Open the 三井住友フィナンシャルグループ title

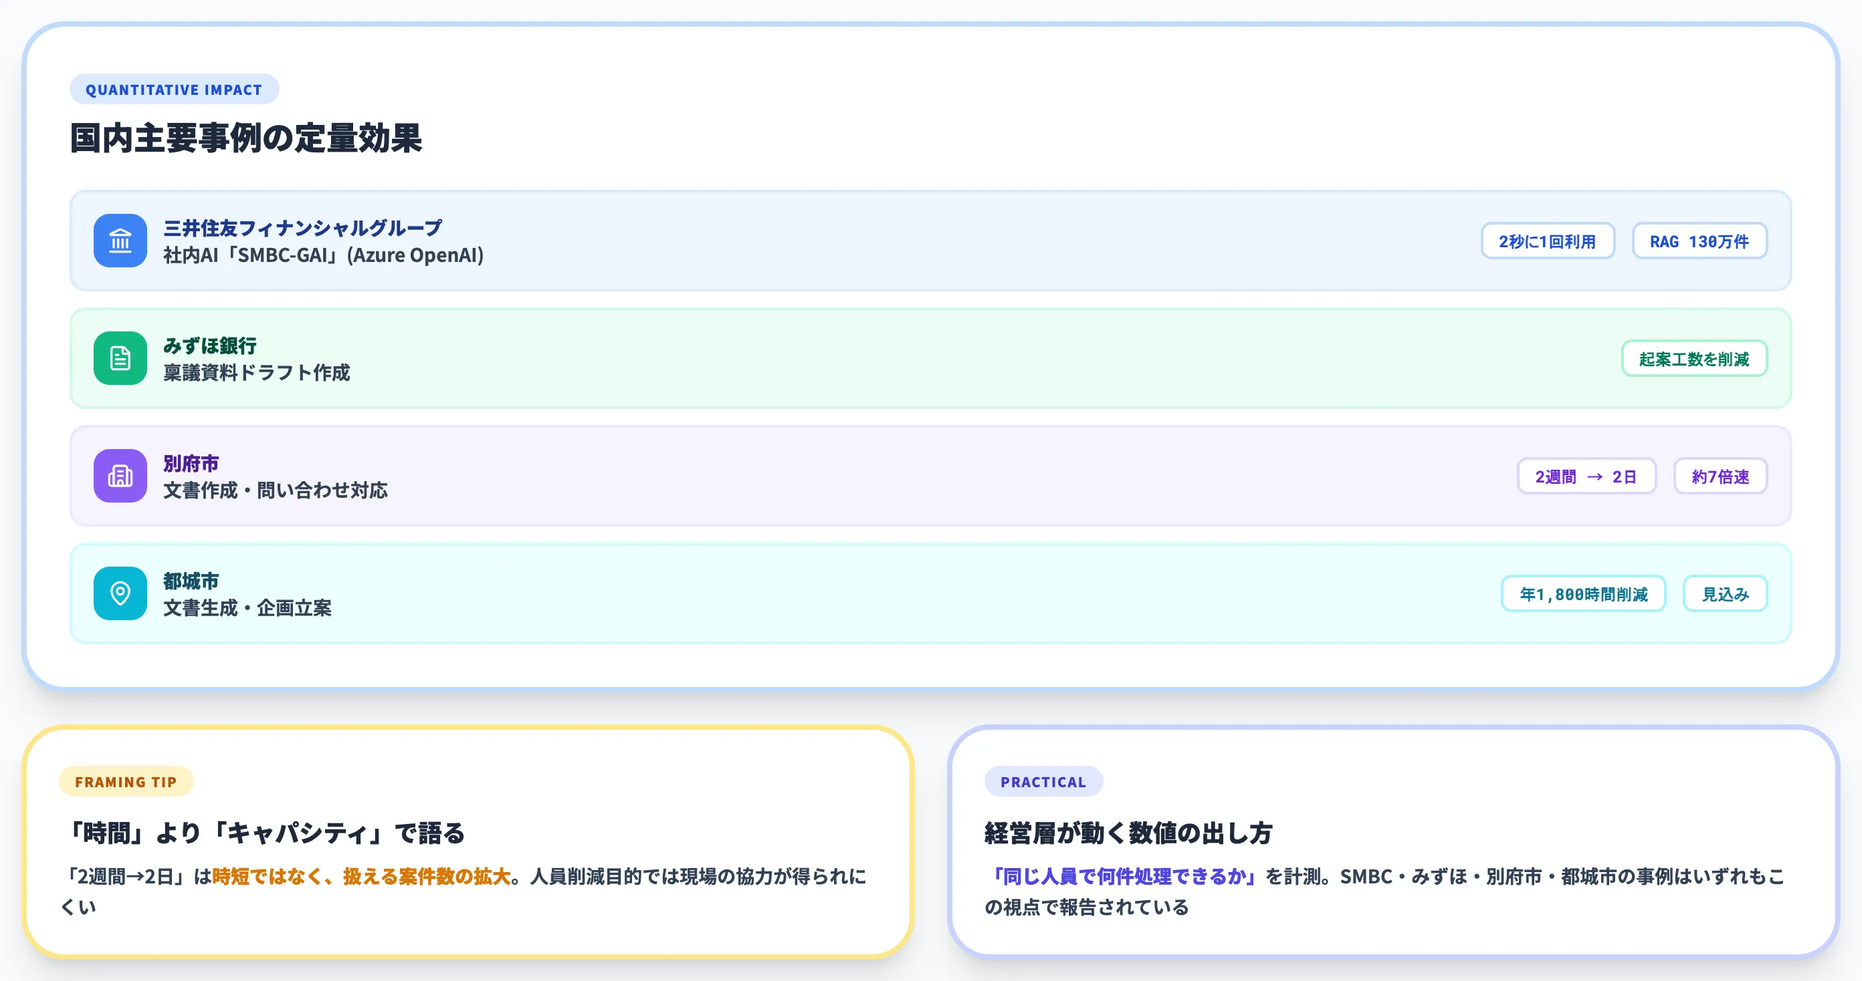coord(302,229)
